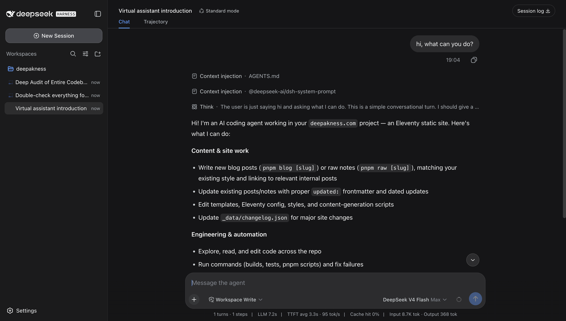Click the Cache hit 0% status entry
The height and width of the screenshot is (321, 566).
[364, 314]
